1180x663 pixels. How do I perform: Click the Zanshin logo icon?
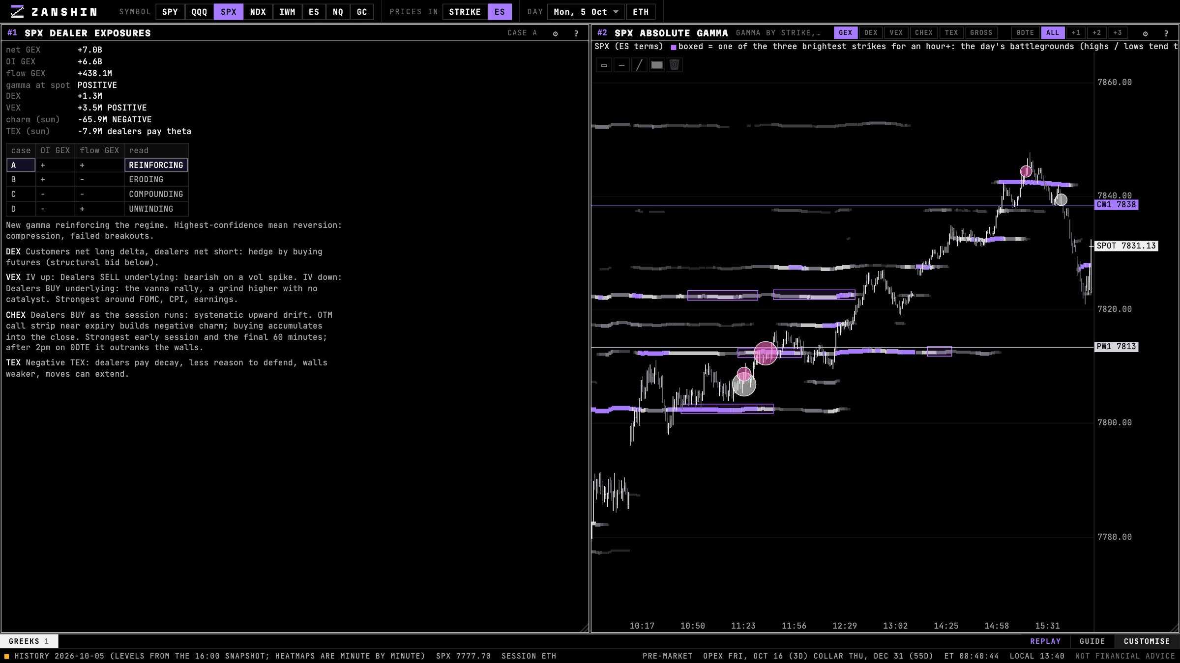(x=17, y=11)
